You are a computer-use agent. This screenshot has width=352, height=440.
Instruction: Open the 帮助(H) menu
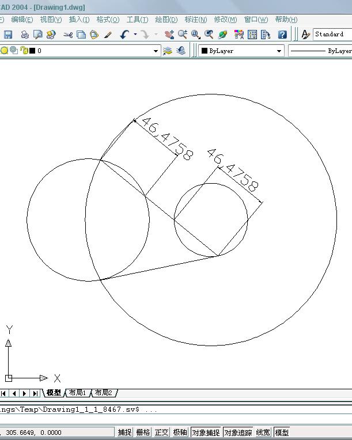(x=286, y=20)
